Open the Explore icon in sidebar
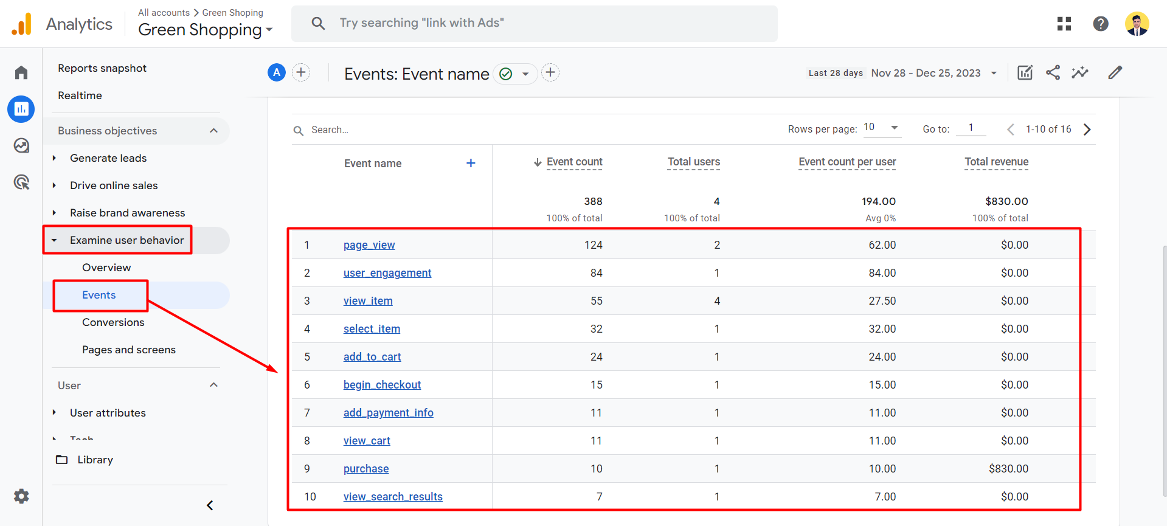 [21, 146]
